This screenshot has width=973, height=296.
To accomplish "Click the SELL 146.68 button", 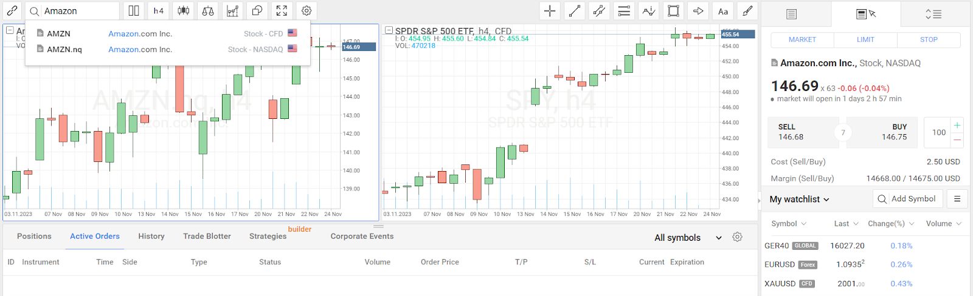I will [x=803, y=132].
